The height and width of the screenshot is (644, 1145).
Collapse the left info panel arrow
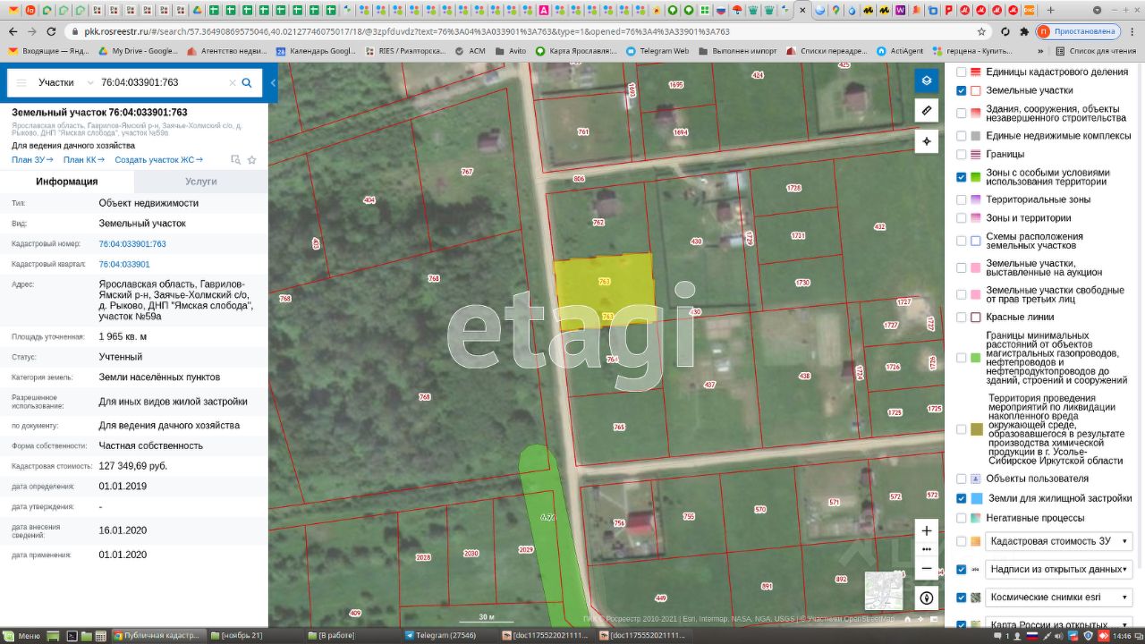[273, 83]
